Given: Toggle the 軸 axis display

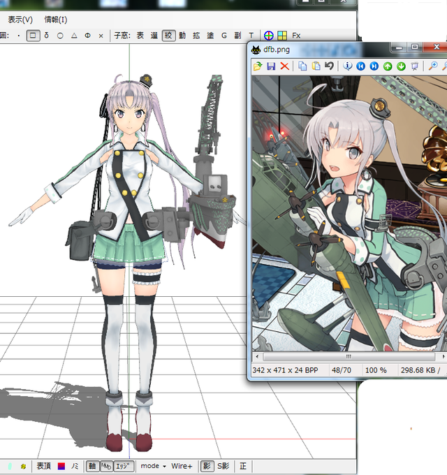Looking at the screenshot, I should coord(92,466).
